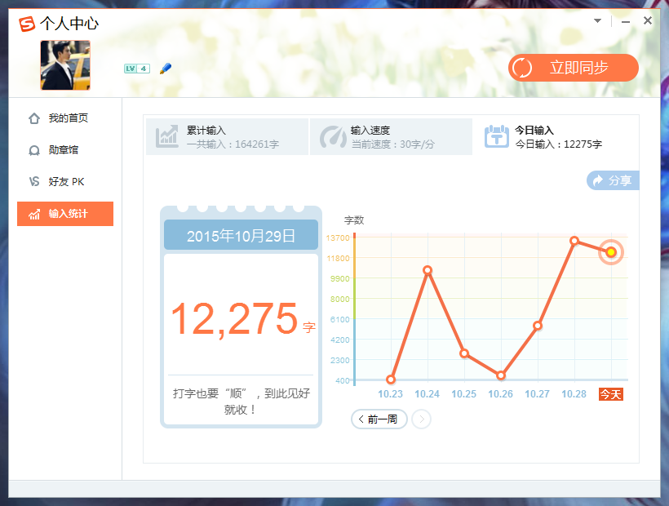The width and height of the screenshot is (669, 506).
Task: Select the 10.28 data point on chart
Action: click(574, 241)
